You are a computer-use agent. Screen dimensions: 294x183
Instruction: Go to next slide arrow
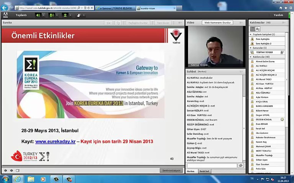click(x=12, y=171)
